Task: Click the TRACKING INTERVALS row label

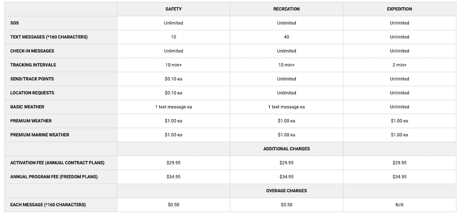Action: pyautogui.click(x=33, y=65)
